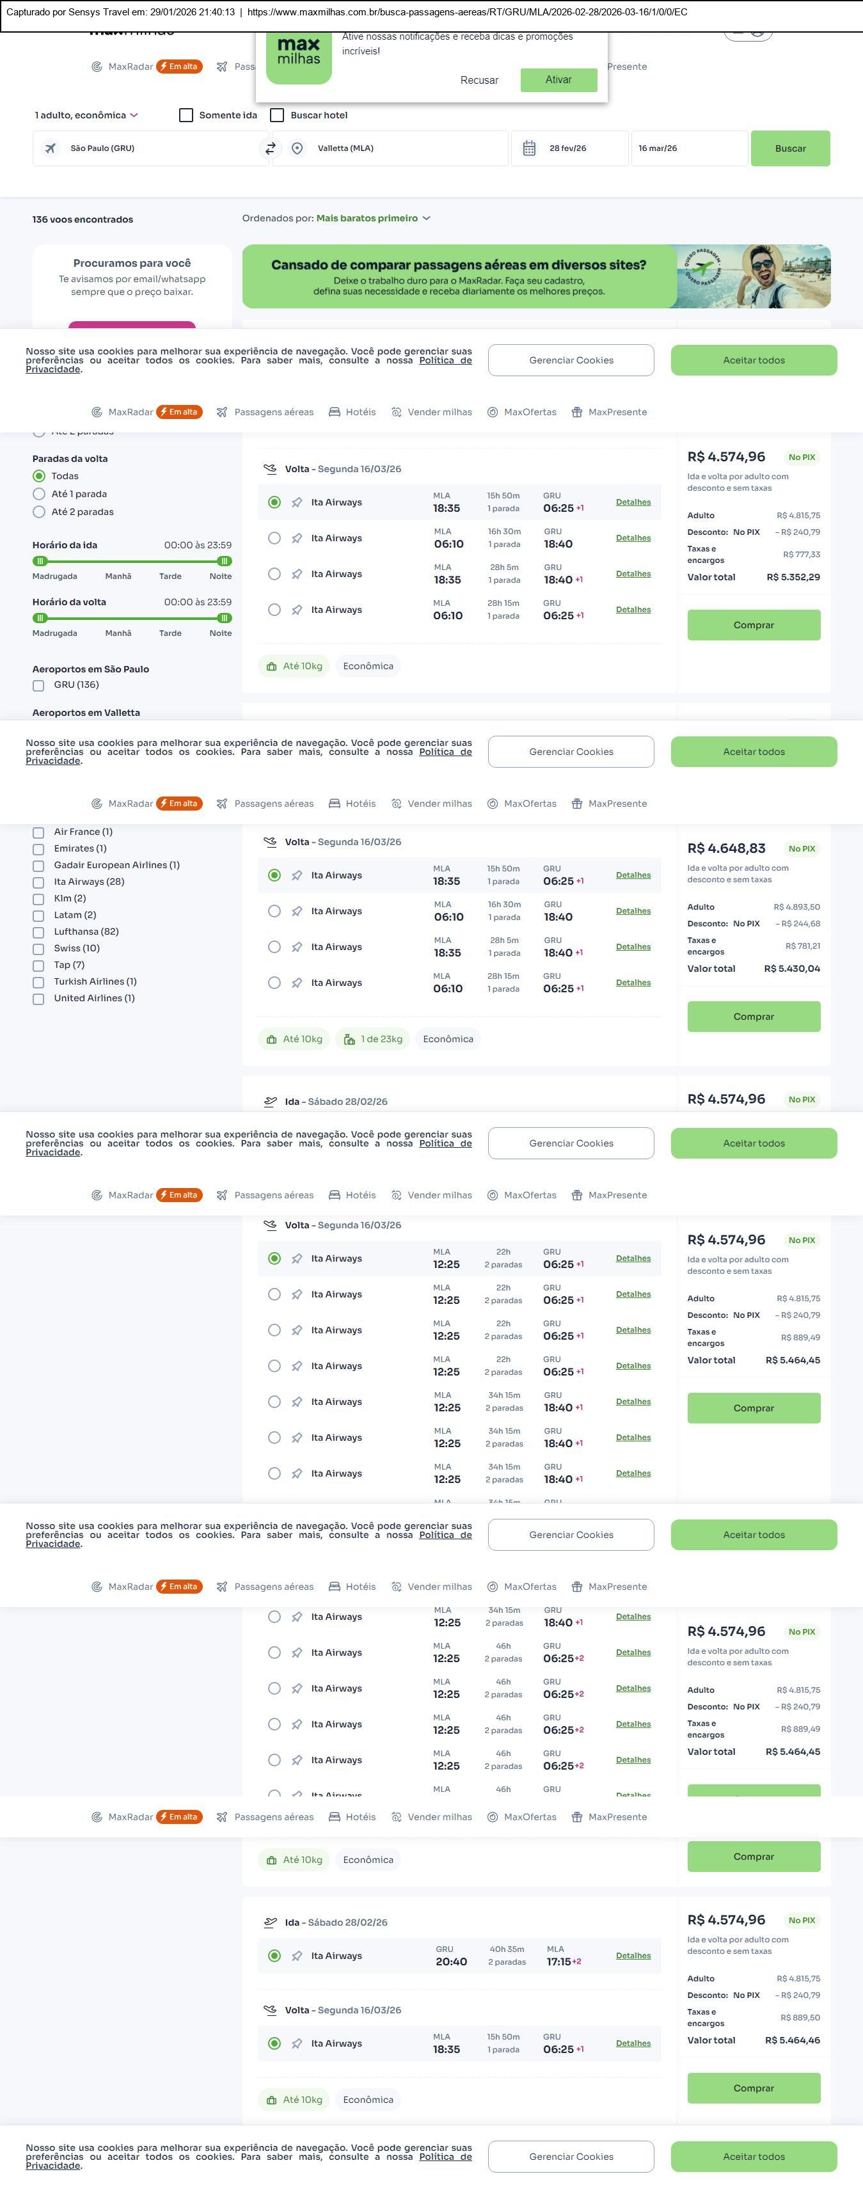
Task: Open MaxRadar in header above search form
Action: [130, 67]
